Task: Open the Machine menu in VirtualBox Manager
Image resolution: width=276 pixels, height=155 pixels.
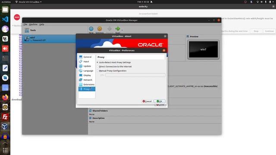Action: point(33,24)
